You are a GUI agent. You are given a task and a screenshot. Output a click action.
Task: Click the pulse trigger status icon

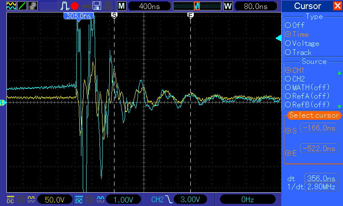click(65, 6)
